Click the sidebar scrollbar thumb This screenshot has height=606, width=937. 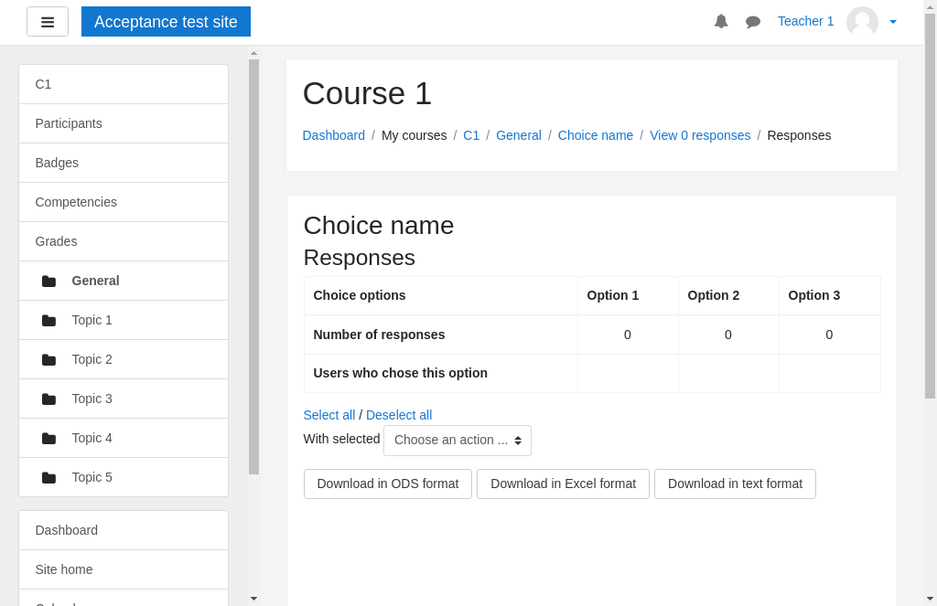click(254, 267)
